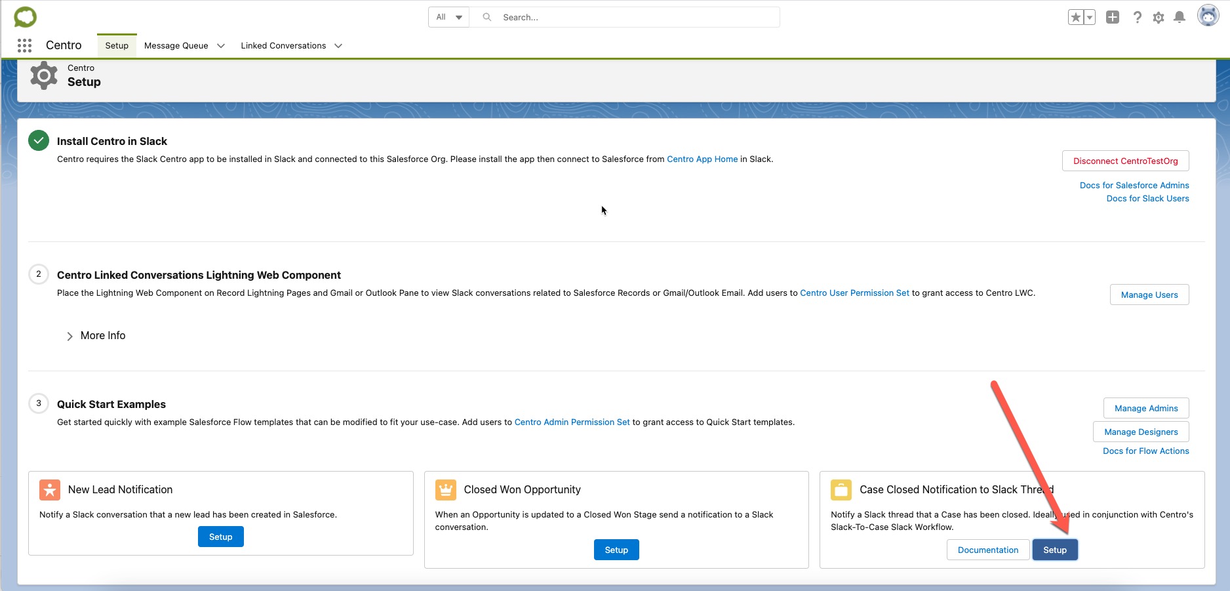
Task: Open the Help question mark icon
Action: tap(1138, 18)
